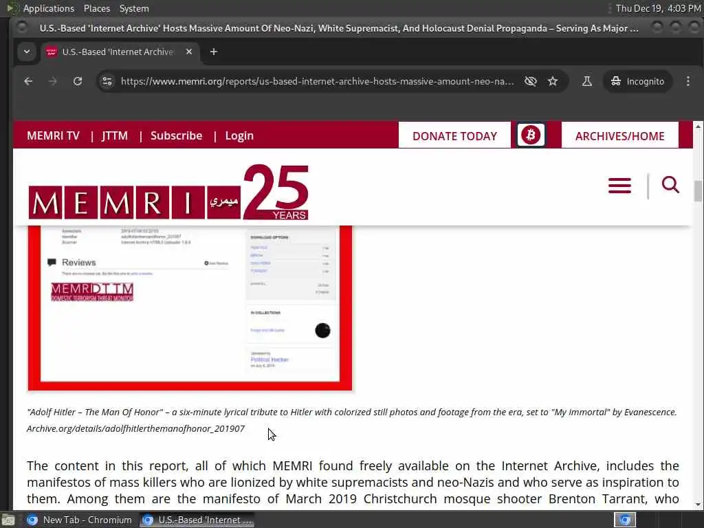This screenshot has width=704, height=528.
Task: Open Chrome Labs flask icon
Action: (587, 81)
